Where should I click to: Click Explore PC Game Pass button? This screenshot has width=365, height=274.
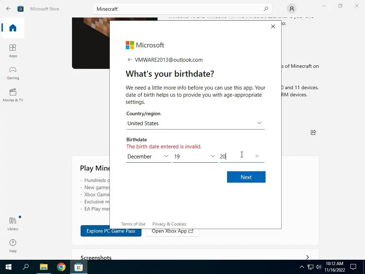pyautogui.click(x=111, y=231)
